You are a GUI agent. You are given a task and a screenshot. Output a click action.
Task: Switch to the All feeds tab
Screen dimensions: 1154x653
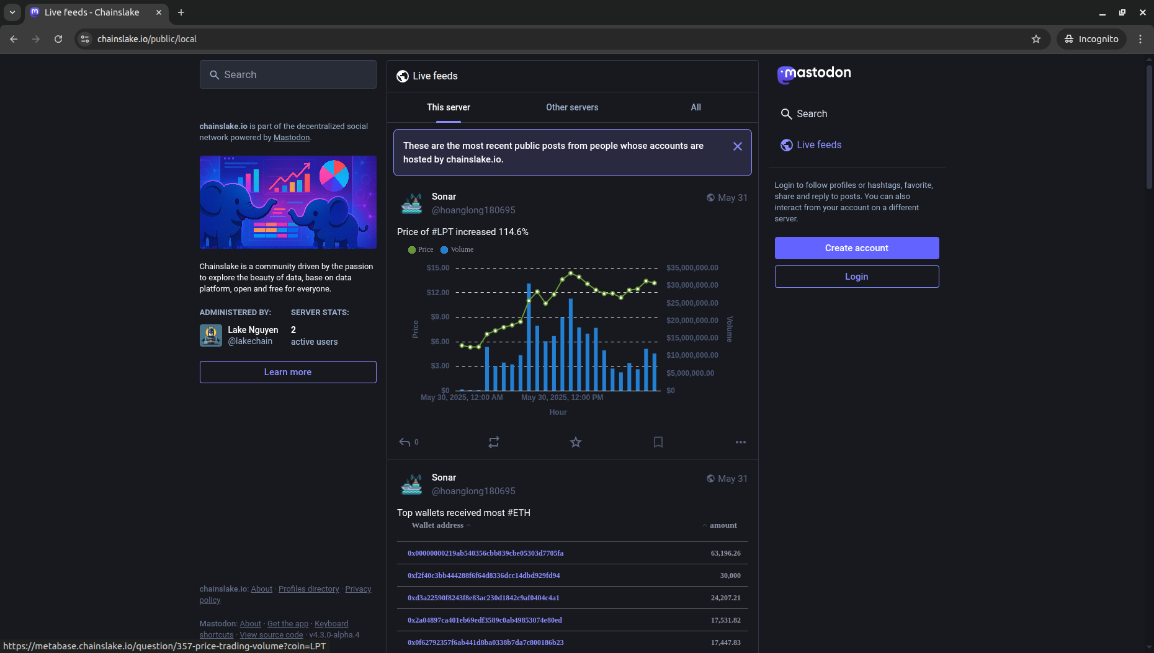coord(696,107)
